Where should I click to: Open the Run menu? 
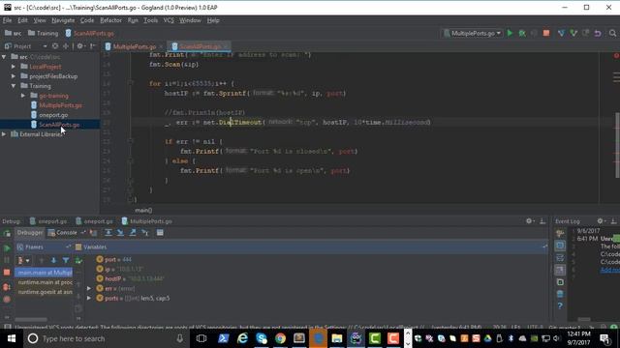[x=133, y=20]
